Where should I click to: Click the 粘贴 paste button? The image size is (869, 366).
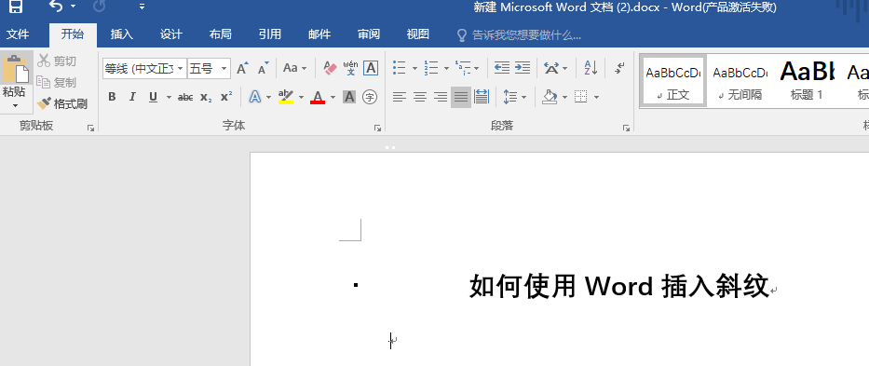(x=15, y=75)
